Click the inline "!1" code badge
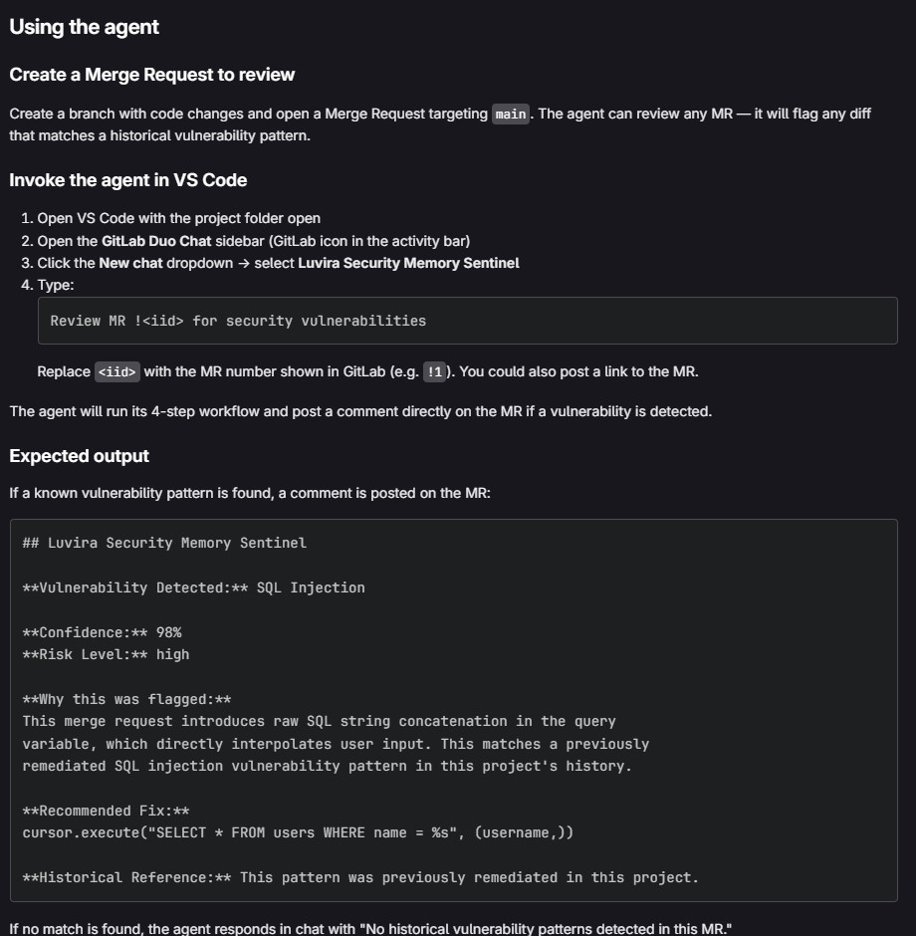 [x=434, y=372]
